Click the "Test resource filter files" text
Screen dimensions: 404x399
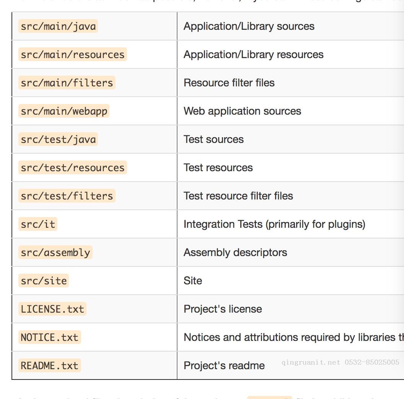pyautogui.click(x=238, y=196)
